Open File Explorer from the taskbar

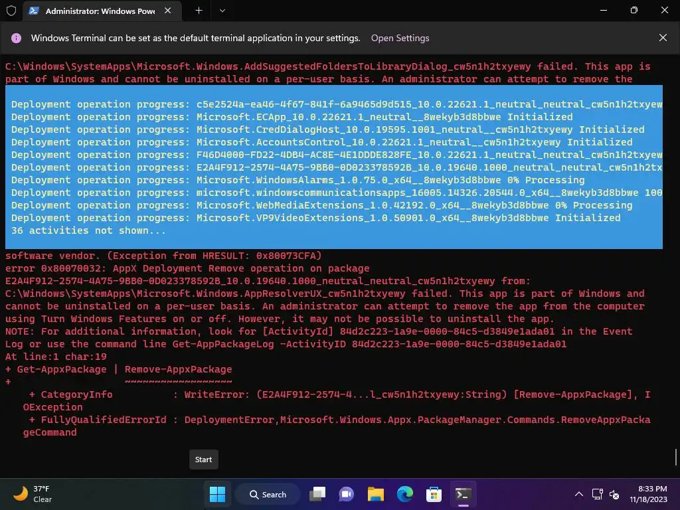pos(376,494)
